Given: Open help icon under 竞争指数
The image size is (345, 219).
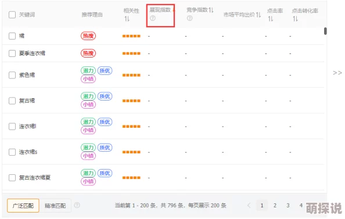Looking at the screenshot, I should 189,18.
